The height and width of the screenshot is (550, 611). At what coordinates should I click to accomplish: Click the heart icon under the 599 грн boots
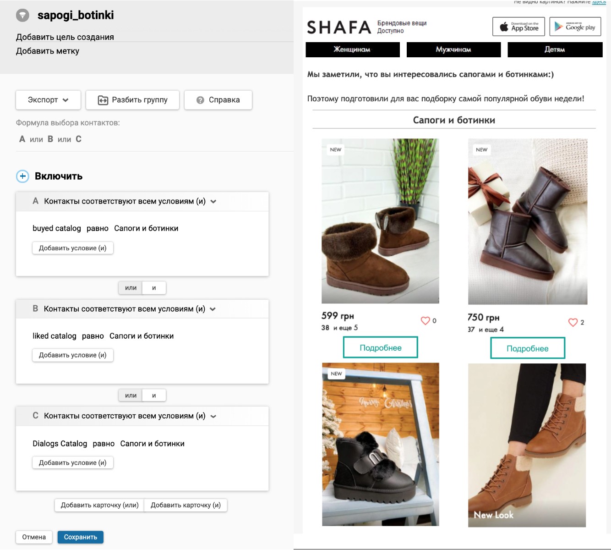click(426, 320)
